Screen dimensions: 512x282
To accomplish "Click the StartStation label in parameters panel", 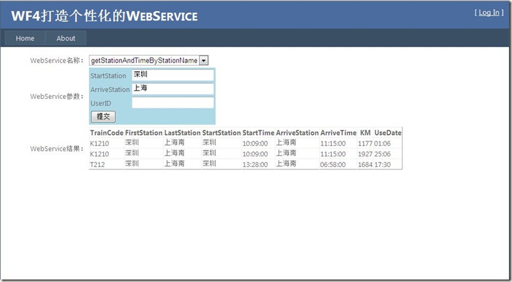I will pos(108,76).
